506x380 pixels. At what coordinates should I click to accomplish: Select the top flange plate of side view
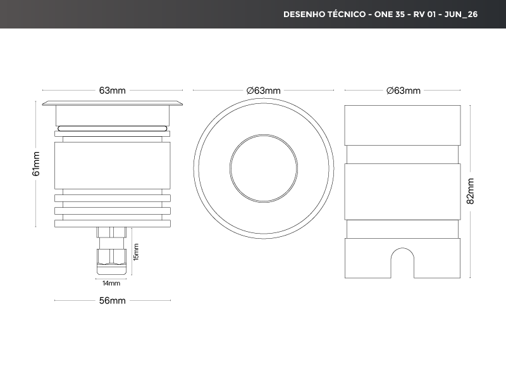tap(113, 103)
